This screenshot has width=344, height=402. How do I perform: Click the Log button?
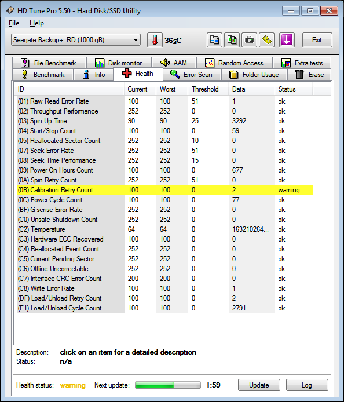click(x=307, y=385)
